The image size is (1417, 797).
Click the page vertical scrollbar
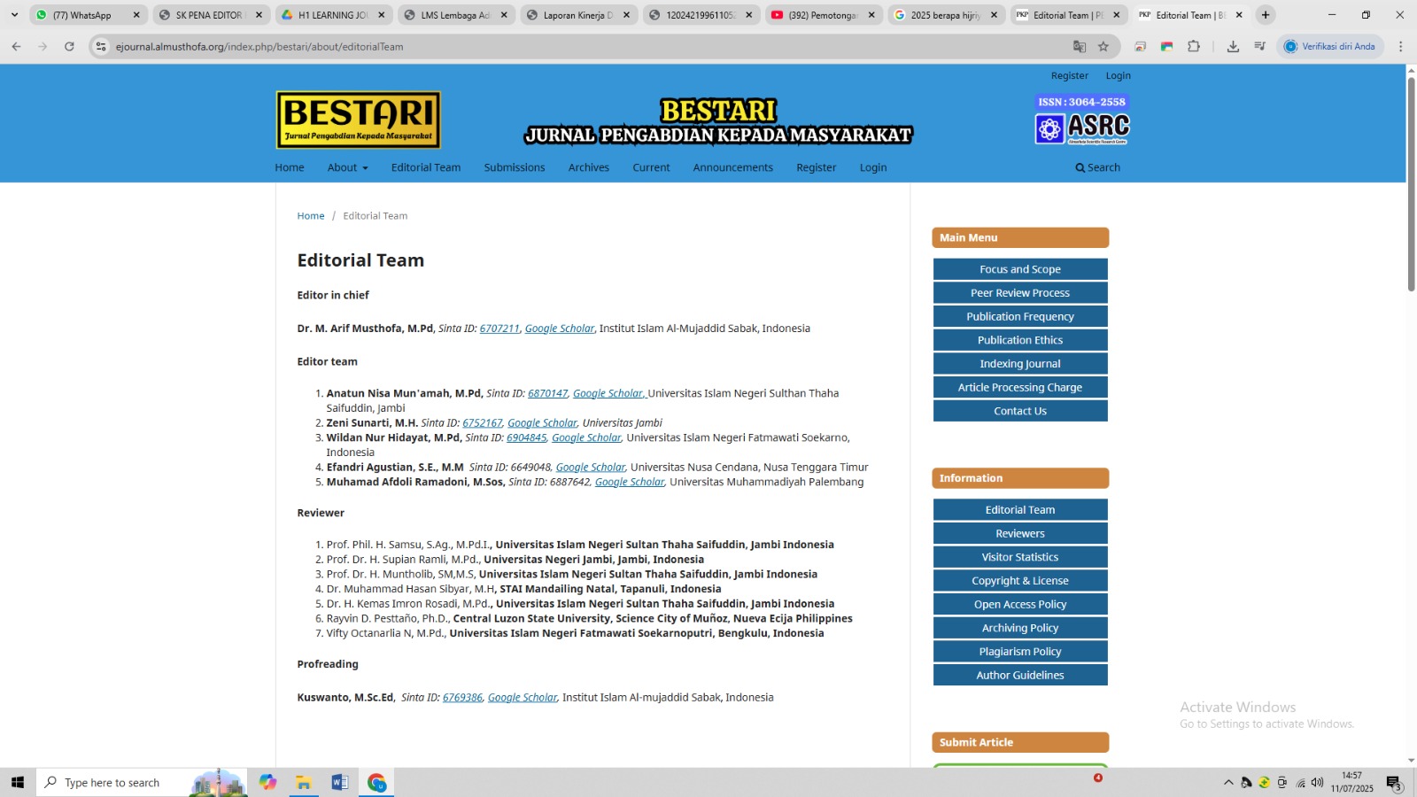1411,184
